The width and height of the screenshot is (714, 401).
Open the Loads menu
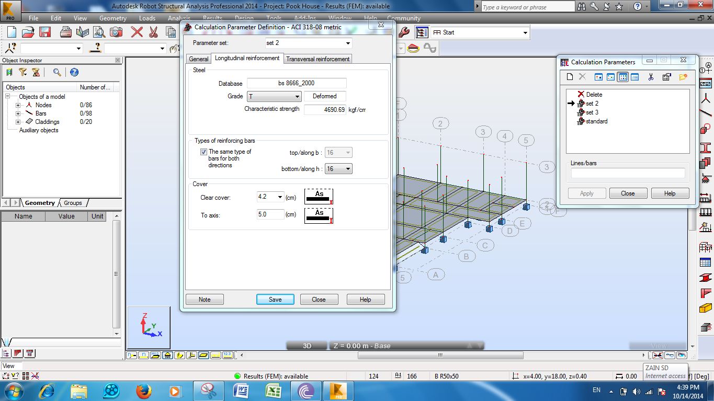(147, 18)
